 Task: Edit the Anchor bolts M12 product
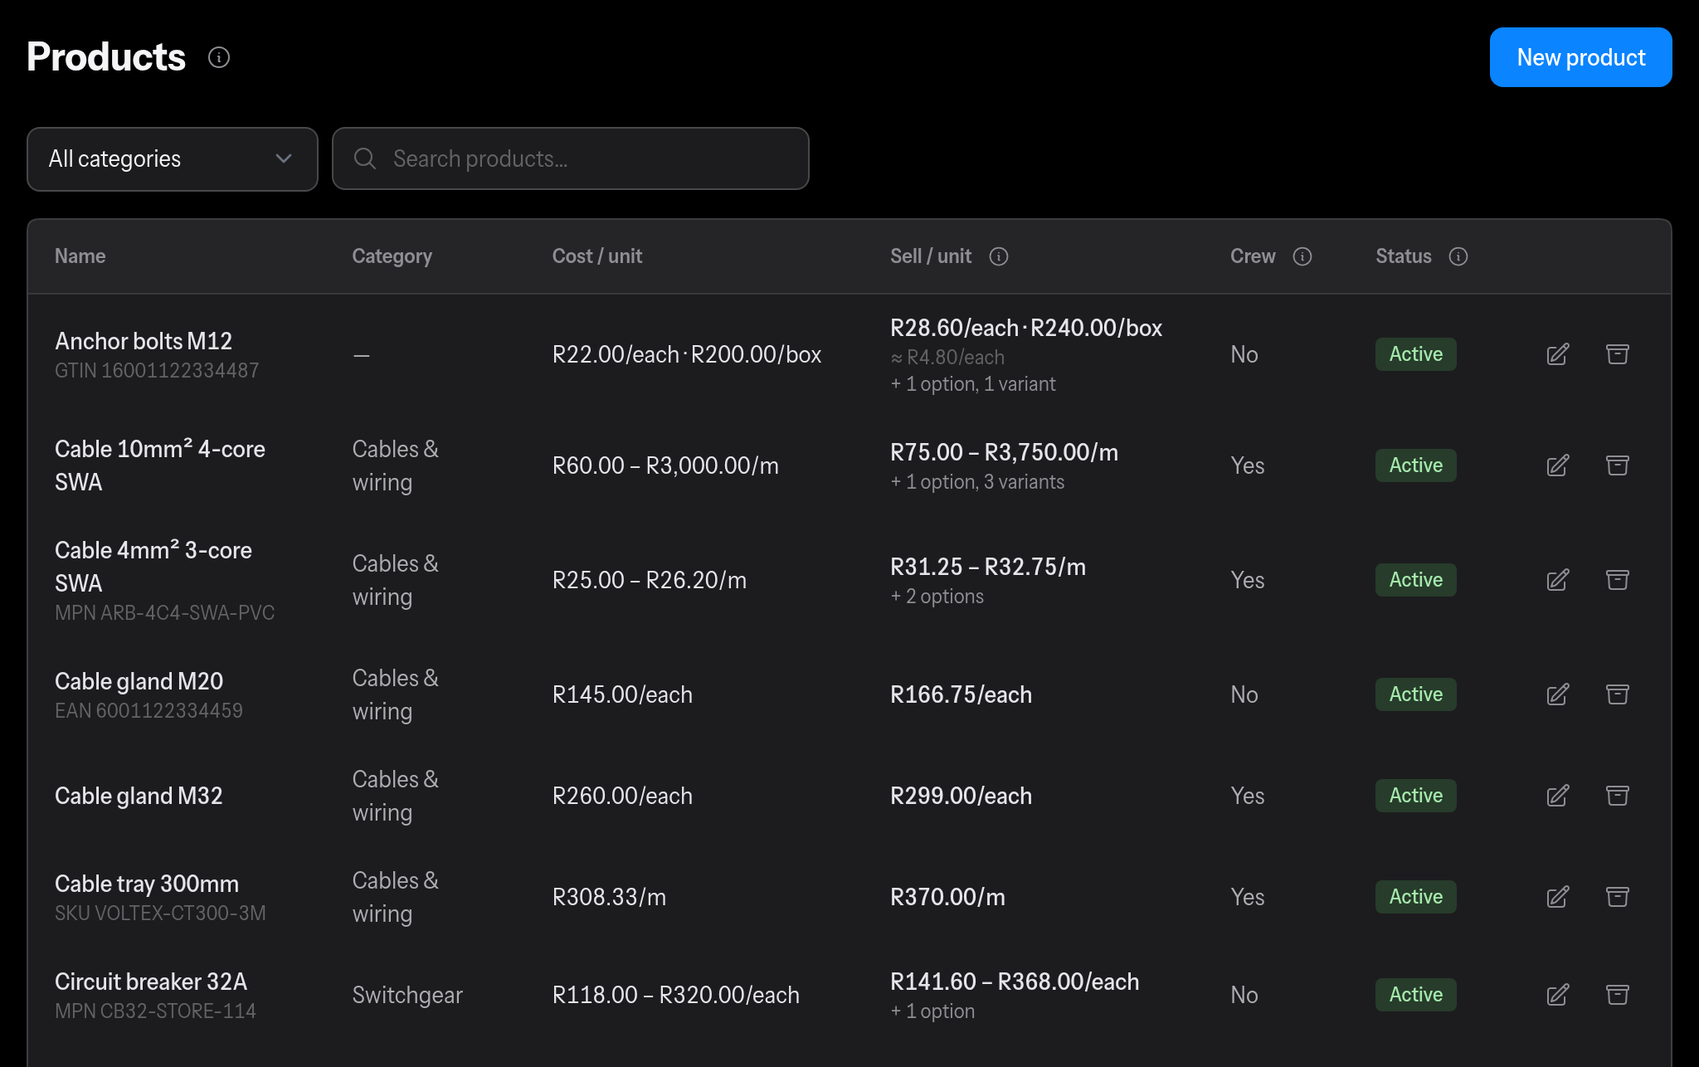click(1558, 354)
